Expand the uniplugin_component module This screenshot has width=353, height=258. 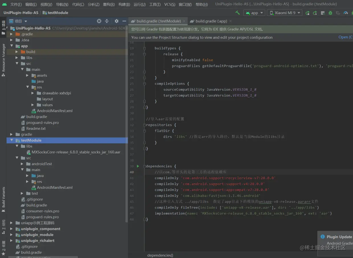pyautogui.click(x=11, y=229)
